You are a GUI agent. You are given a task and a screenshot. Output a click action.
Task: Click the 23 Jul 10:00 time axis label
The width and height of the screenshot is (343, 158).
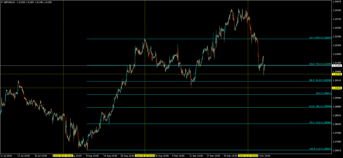pos(41,156)
